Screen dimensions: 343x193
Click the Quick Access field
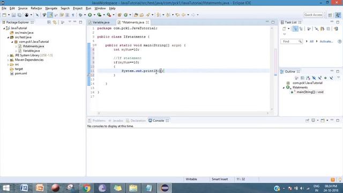click(x=313, y=15)
